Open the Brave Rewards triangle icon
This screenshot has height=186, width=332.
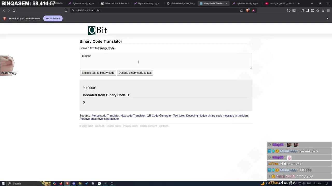coord(253,10)
